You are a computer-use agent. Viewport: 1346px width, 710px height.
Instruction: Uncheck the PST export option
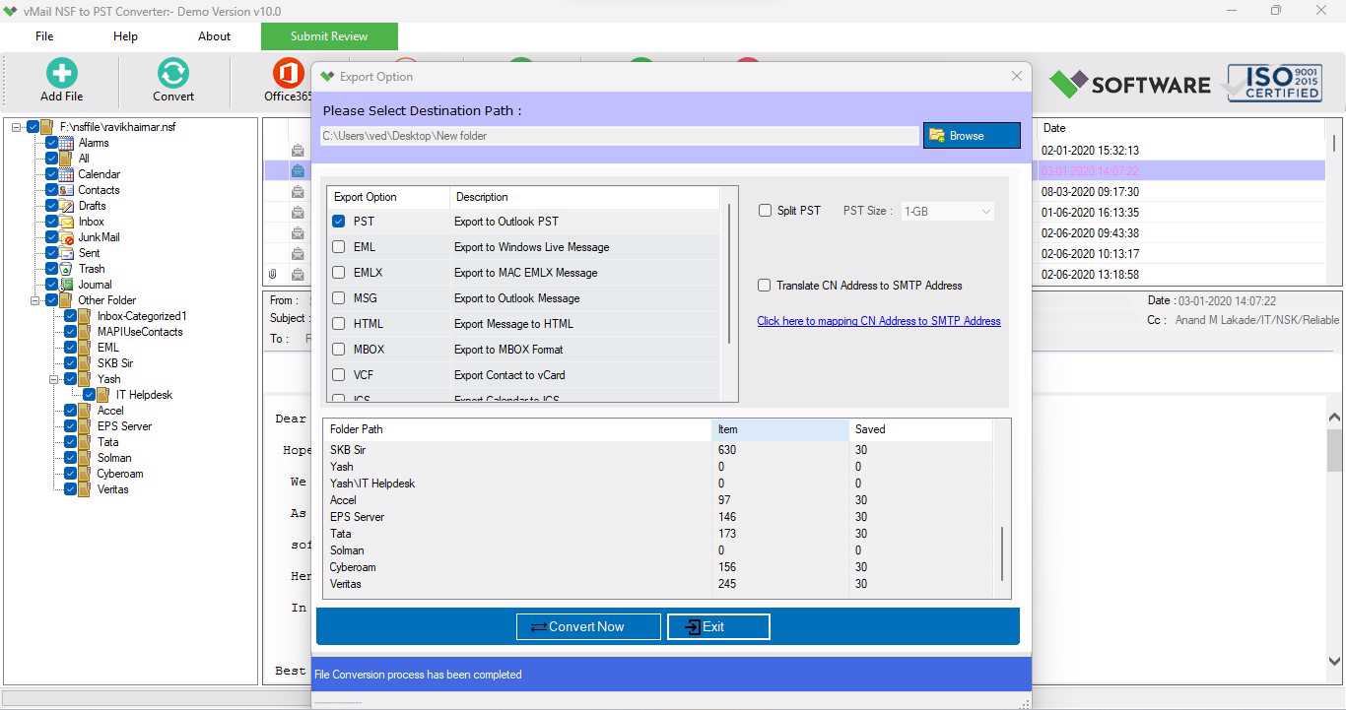[x=339, y=222]
